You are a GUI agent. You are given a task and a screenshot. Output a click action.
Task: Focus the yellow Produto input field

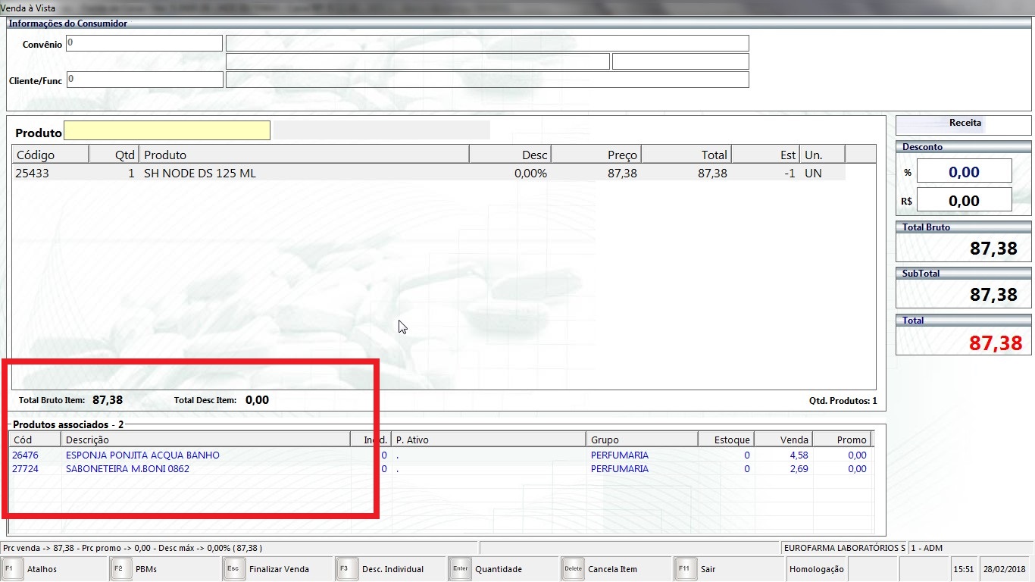coord(167,131)
